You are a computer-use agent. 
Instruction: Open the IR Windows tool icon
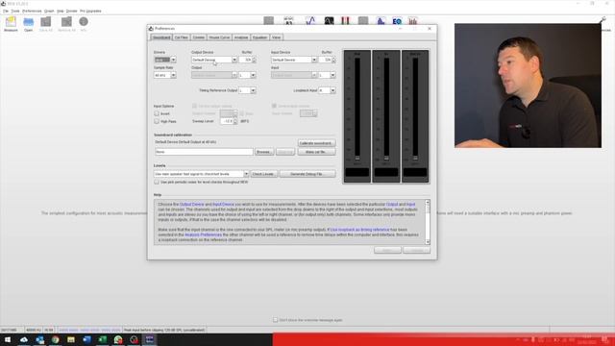(x=269, y=21)
